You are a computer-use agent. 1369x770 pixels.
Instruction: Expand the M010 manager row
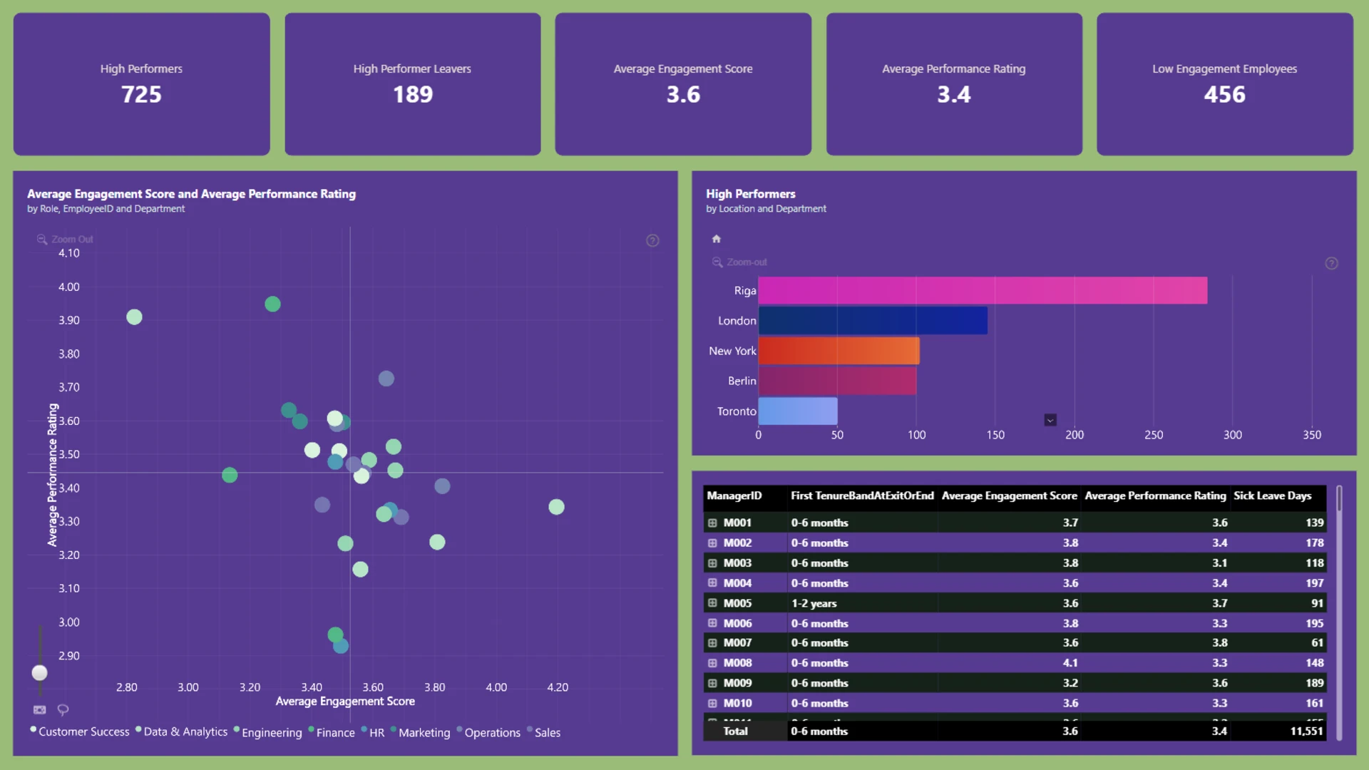click(x=712, y=703)
